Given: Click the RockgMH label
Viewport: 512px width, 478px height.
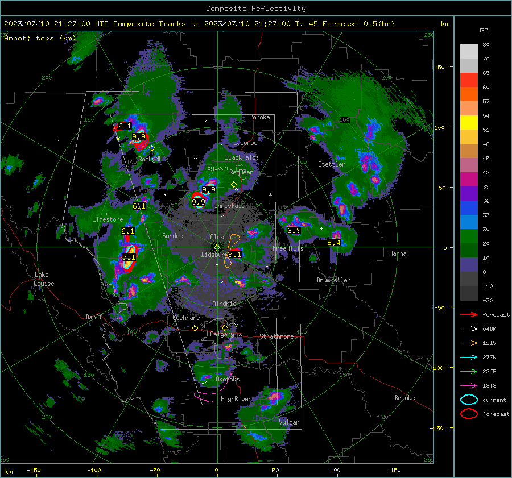Looking at the screenshot, I should click(150, 159).
